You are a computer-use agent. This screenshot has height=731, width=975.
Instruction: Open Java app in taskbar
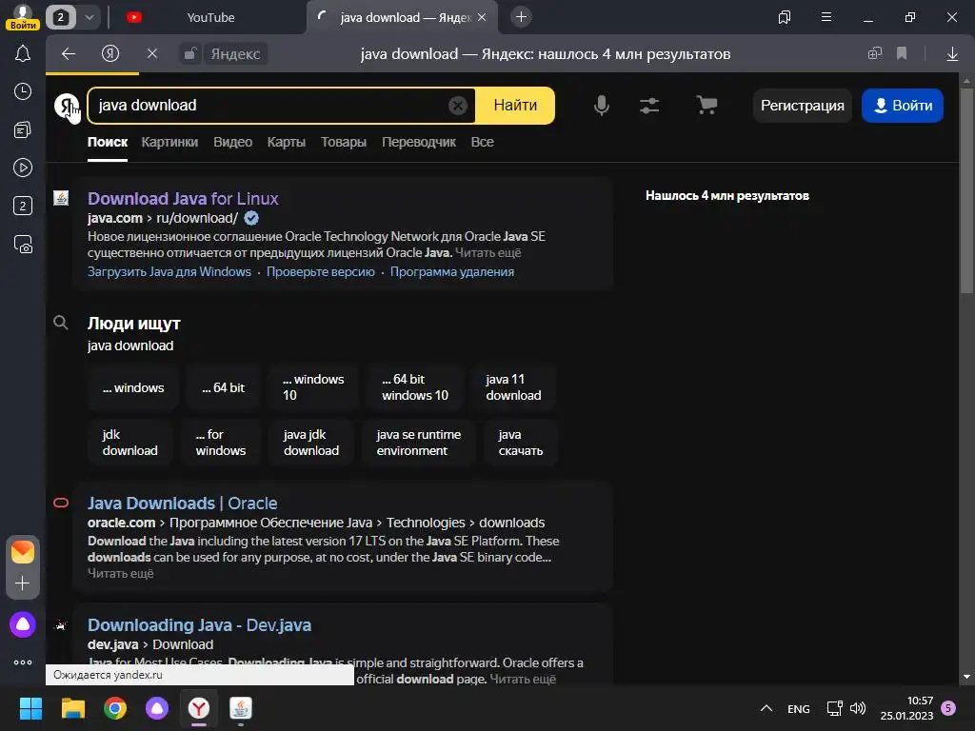(x=241, y=708)
